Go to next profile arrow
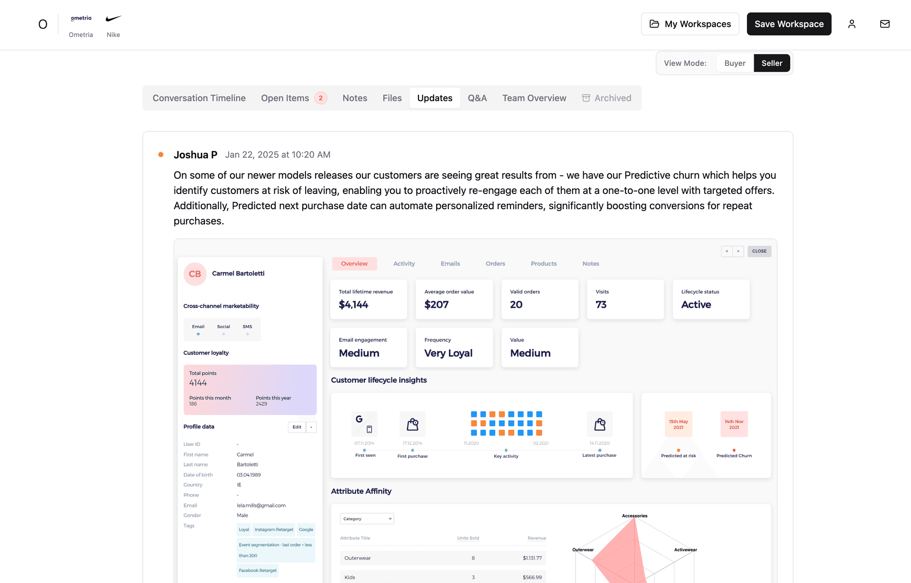The height and width of the screenshot is (583, 911). pos(738,251)
